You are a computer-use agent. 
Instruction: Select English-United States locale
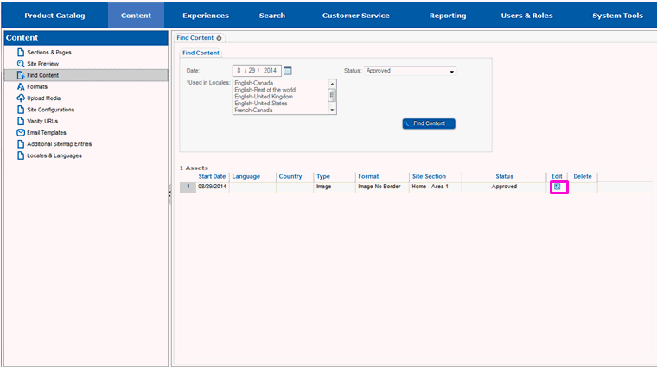(x=260, y=103)
